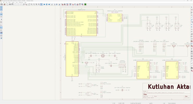Expand the Preferences menu
Image resolution: width=193 pixels, height=104 pixels.
(21, 2)
